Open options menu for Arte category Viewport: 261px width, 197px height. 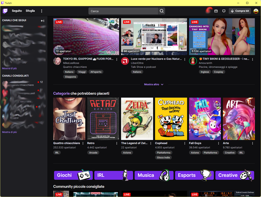[x=253, y=143]
